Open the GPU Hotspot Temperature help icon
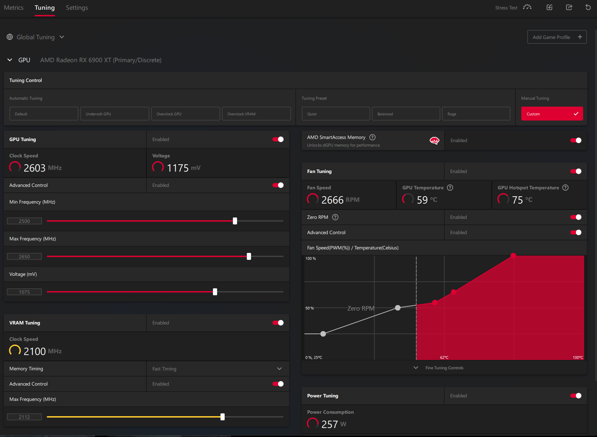Screen dimensions: 597x437 point(565,188)
